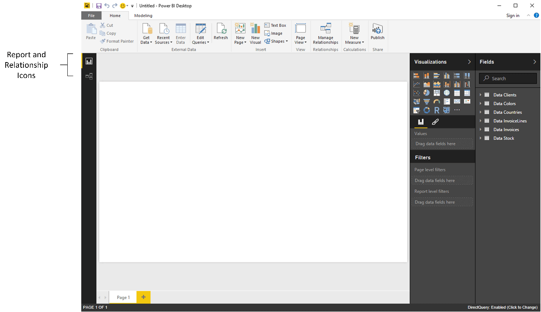The height and width of the screenshot is (312, 541).
Task: Open the New Measure dropdown
Action: click(354, 34)
